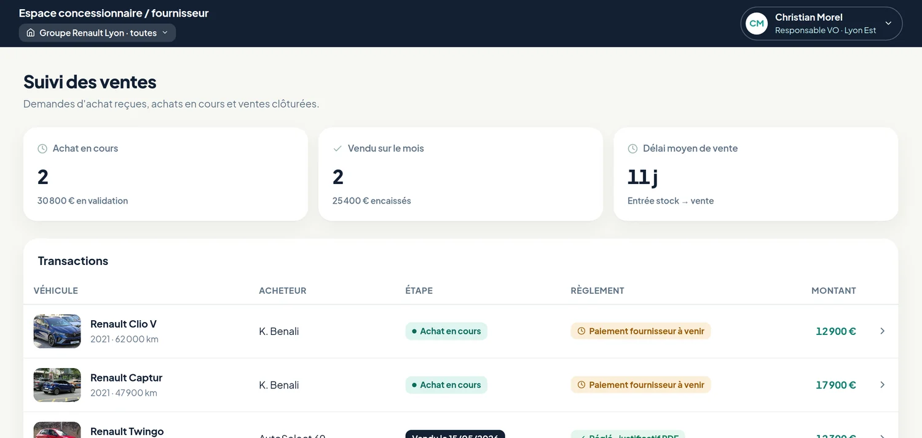Sort by the MONTANT column header
This screenshot has height=438, width=922.
coord(833,291)
